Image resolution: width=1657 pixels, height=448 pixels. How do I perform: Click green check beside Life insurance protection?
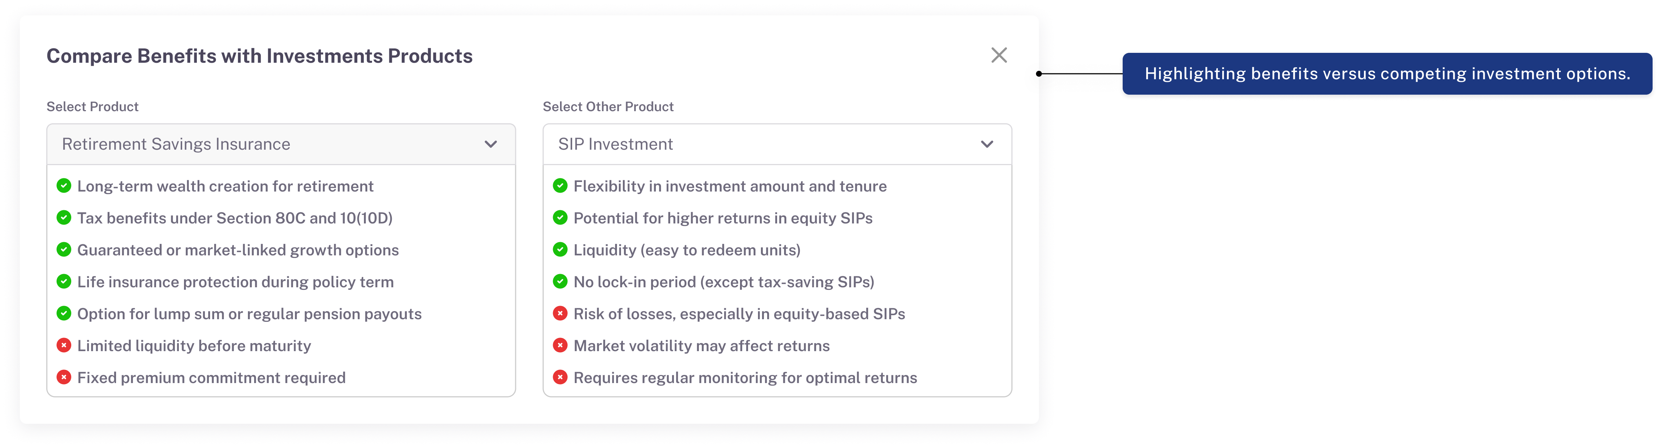(64, 281)
